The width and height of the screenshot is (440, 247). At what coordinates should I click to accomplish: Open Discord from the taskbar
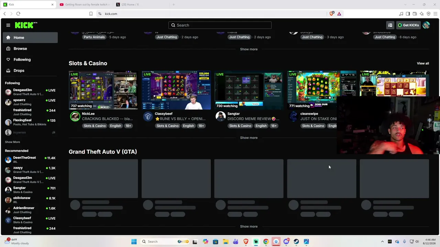tap(286, 242)
